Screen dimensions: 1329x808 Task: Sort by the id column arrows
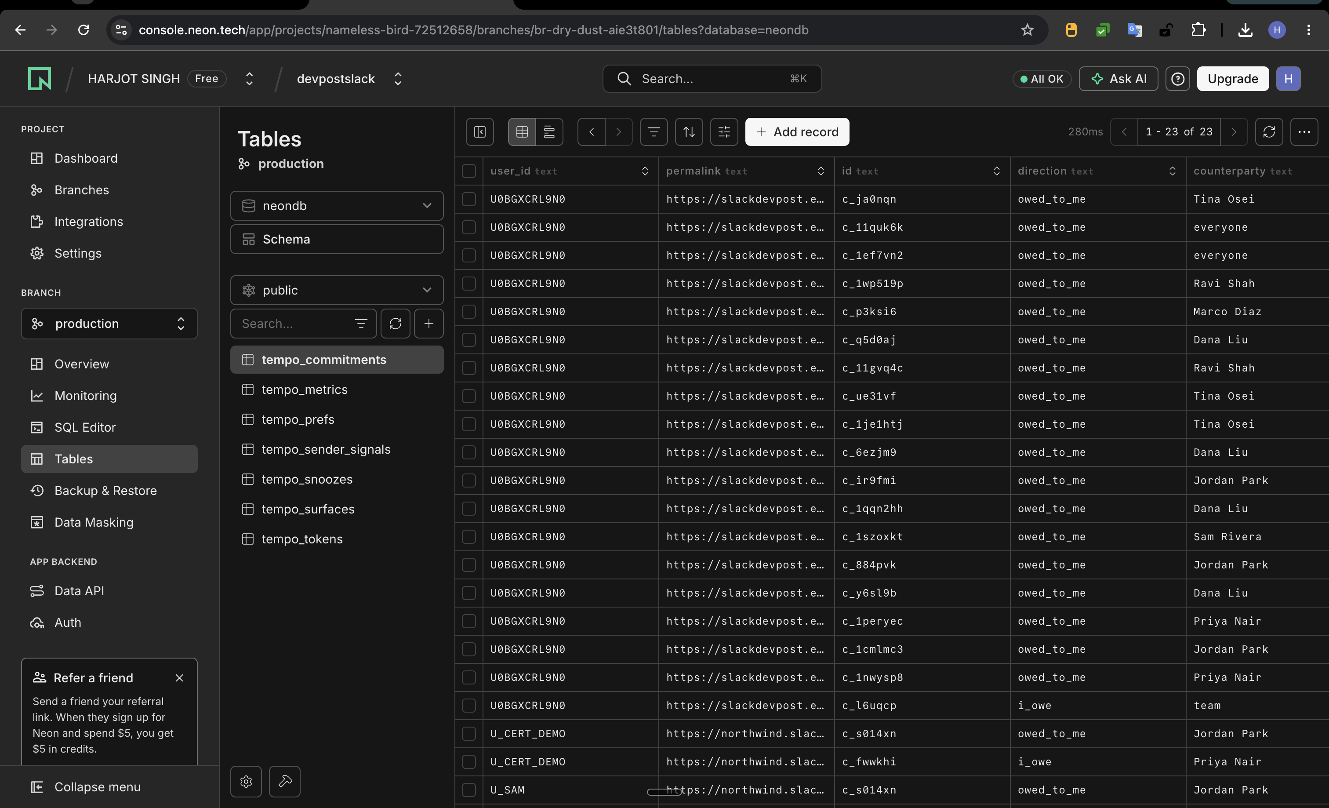(x=996, y=171)
